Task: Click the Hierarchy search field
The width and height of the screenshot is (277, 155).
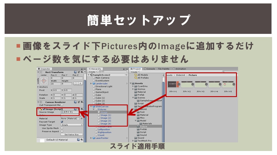Action: [x=113, y=72]
